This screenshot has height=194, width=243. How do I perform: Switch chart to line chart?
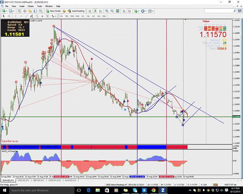(x=101, y=11)
